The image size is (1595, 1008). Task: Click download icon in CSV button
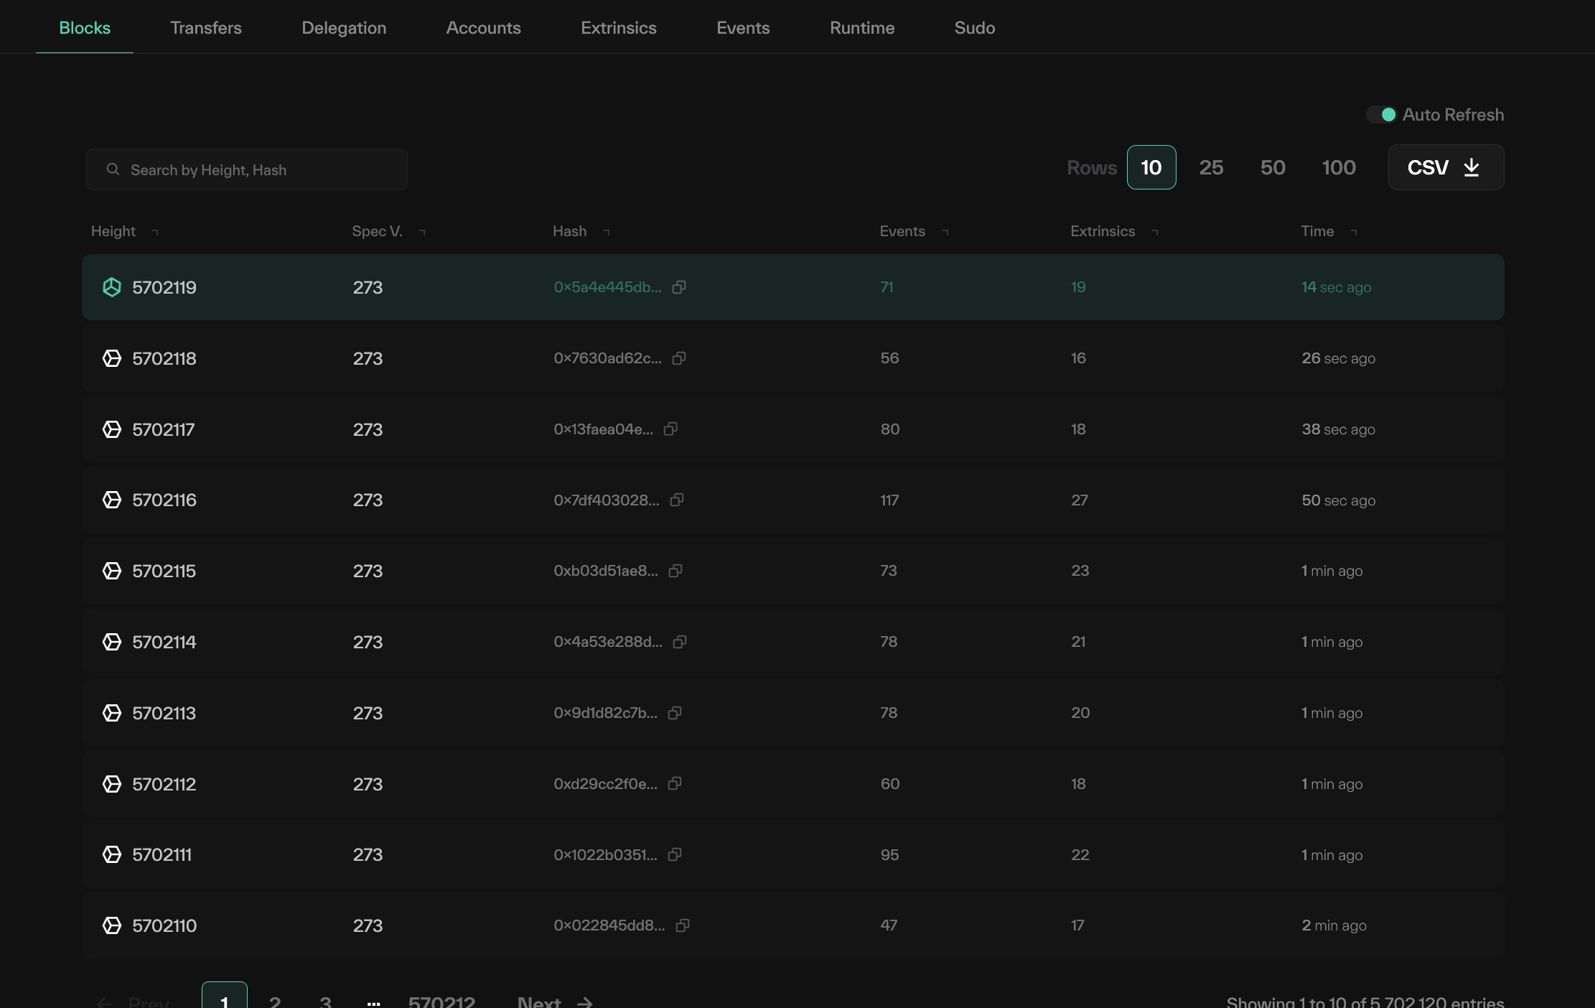[x=1472, y=167]
